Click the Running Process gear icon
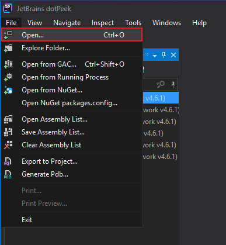226x245 pixels. pos(8,77)
